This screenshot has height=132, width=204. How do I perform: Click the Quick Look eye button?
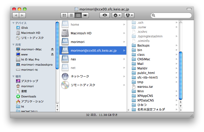[104, 15]
